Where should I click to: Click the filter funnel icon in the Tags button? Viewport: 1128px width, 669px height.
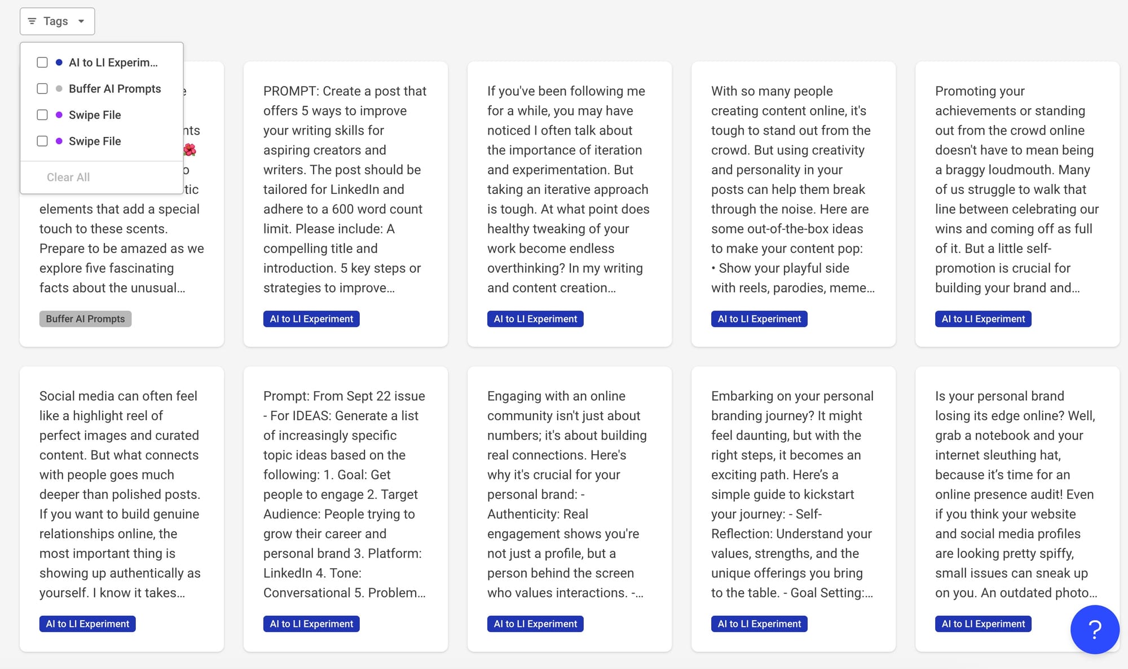32,21
